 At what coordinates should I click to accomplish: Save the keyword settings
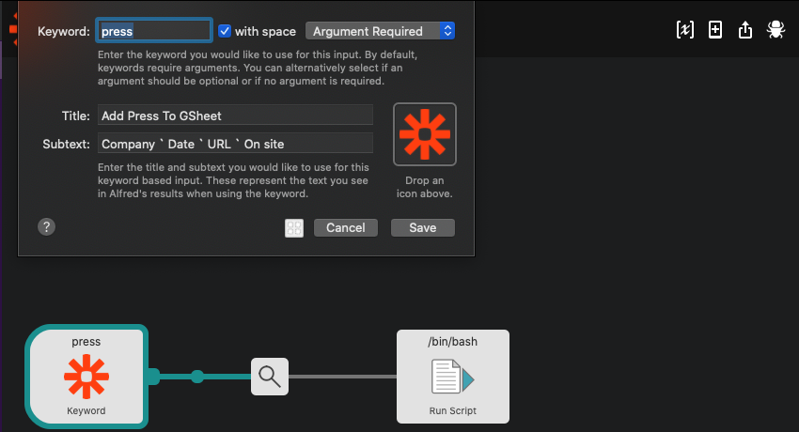[x=422, y=227]
